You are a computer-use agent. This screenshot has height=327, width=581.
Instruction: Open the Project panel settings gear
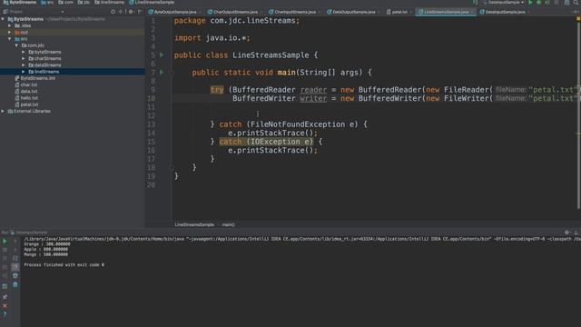click(131, 12)
